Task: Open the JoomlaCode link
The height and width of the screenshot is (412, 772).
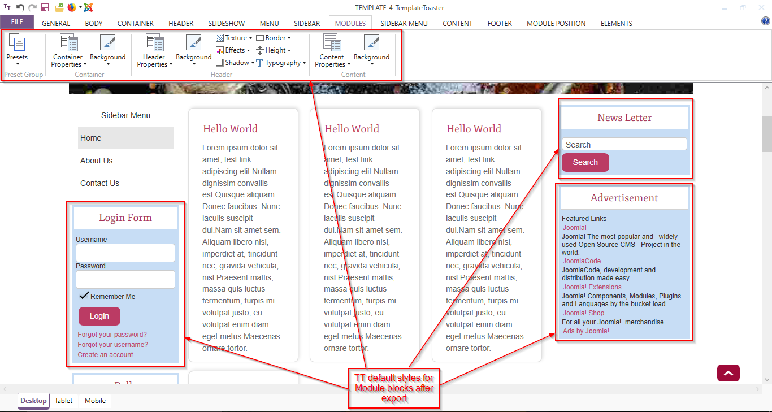Action: click(582, 261)
